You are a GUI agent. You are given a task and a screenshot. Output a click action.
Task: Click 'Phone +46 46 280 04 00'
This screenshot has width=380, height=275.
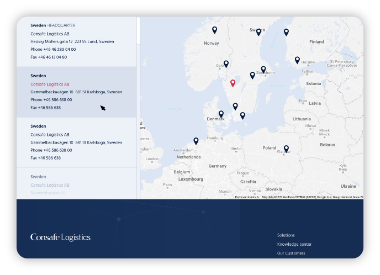point(53,50)
